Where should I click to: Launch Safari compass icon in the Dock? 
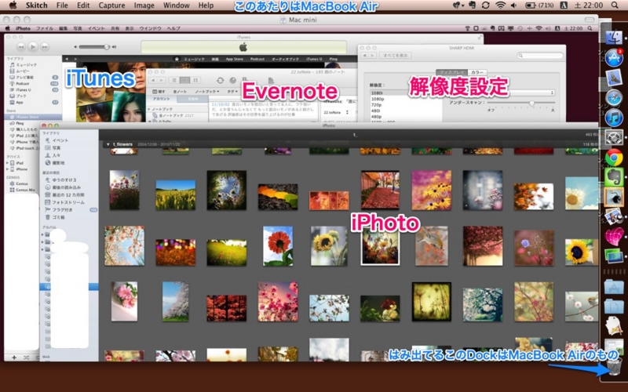(614, 98)
